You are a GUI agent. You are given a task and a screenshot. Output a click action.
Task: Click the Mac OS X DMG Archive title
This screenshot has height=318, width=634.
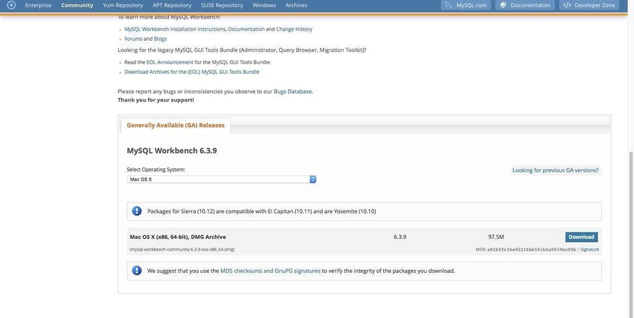click(178, 237)
